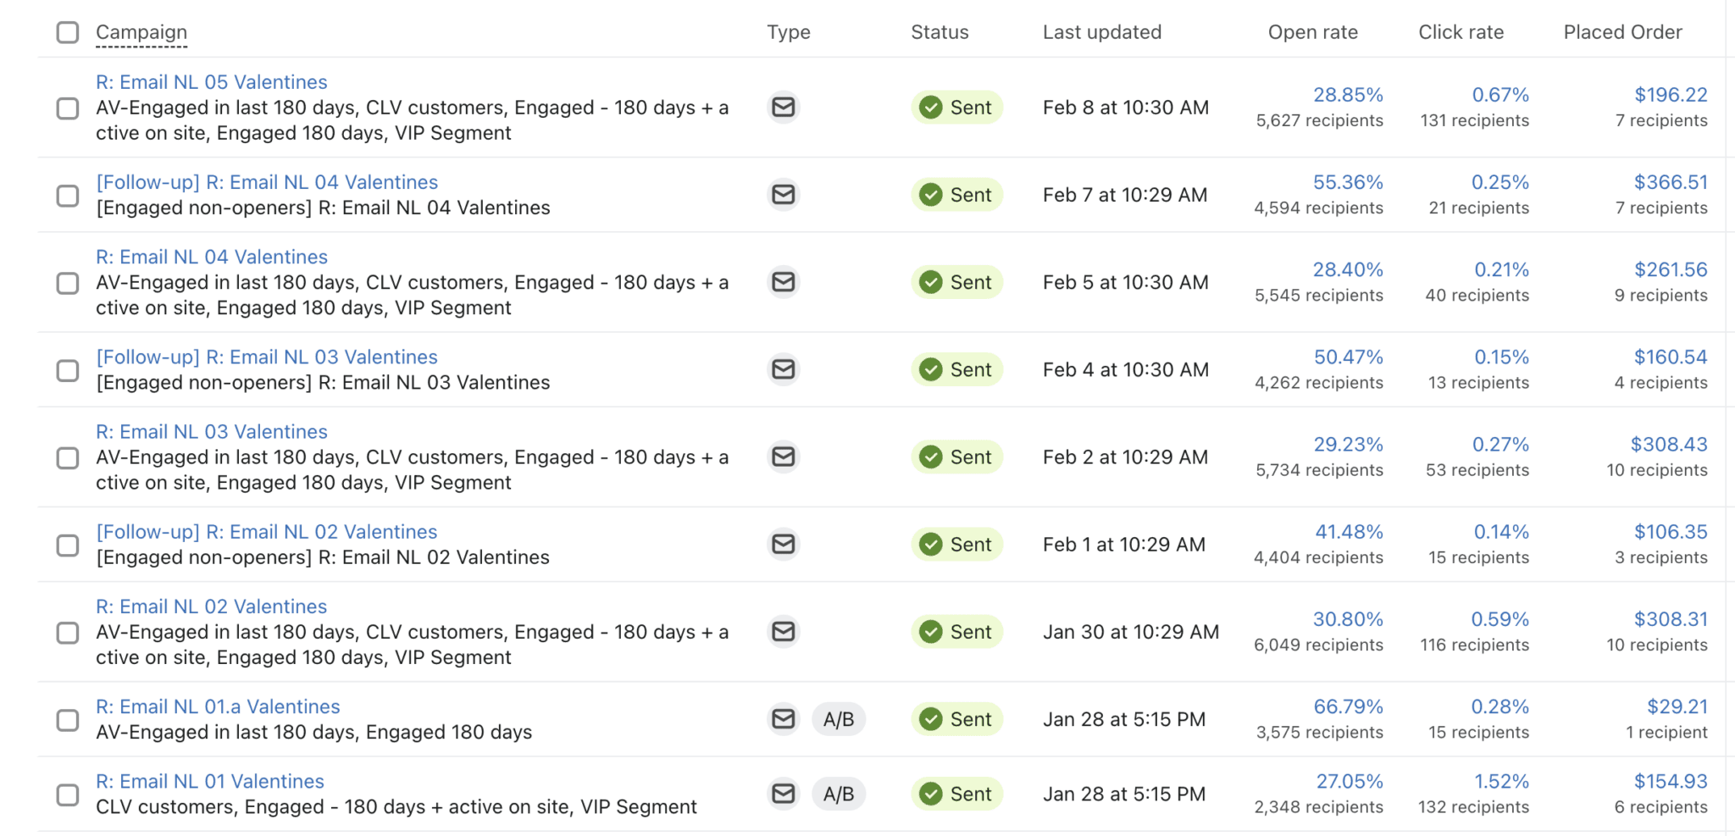
Task: Click the A/B icon beside R: Email NL 01.a Valentines
Action: point(839,718)
